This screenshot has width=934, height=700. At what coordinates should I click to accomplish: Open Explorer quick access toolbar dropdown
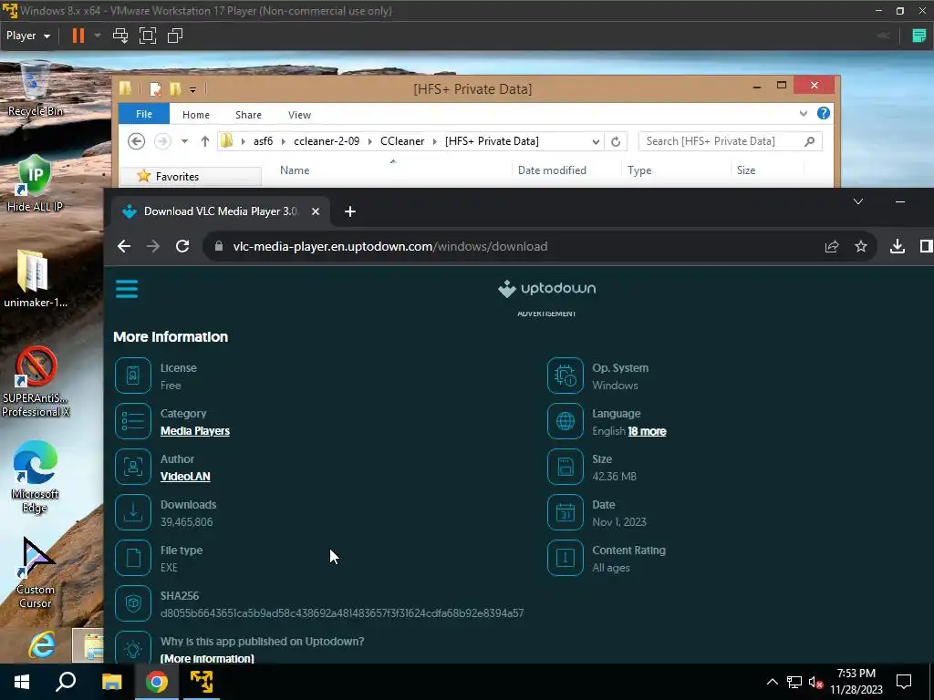coord(193,90)
